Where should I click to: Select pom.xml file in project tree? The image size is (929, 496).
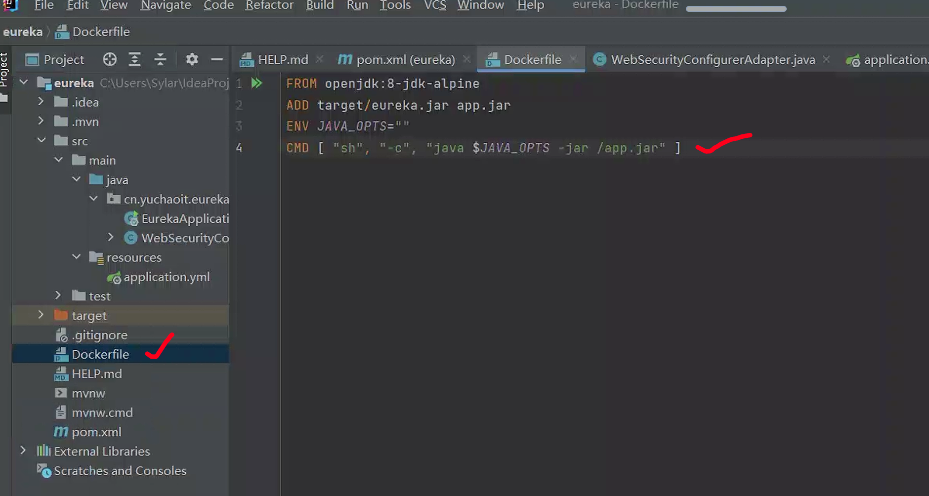pos(96,432)
